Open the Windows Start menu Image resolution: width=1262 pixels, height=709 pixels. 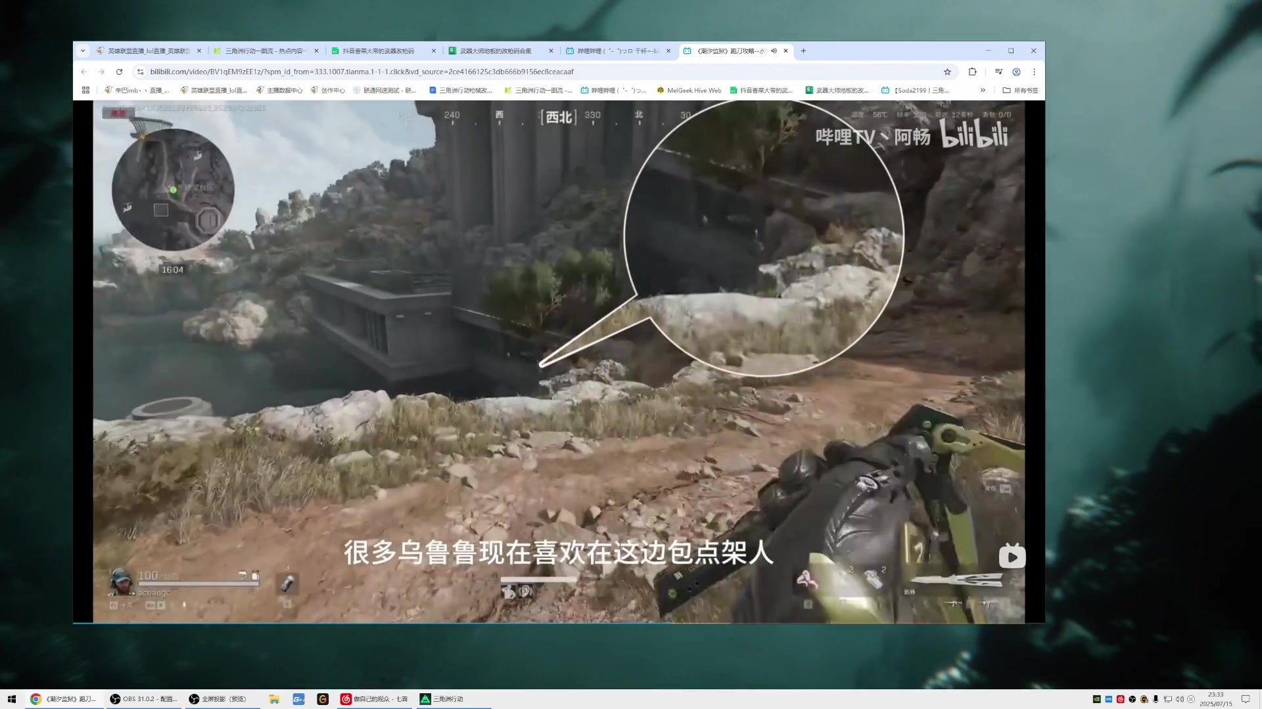11,699
